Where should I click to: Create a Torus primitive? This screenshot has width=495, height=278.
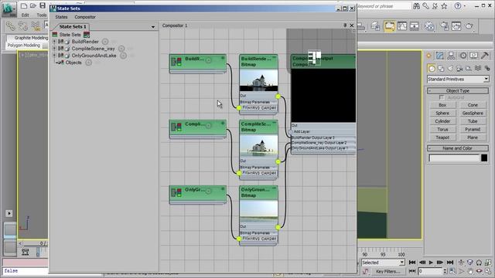(x=442, y=129)
